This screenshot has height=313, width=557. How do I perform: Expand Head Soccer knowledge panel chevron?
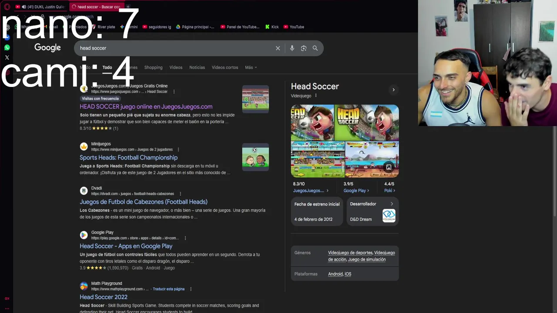click(x=393, y=90)
